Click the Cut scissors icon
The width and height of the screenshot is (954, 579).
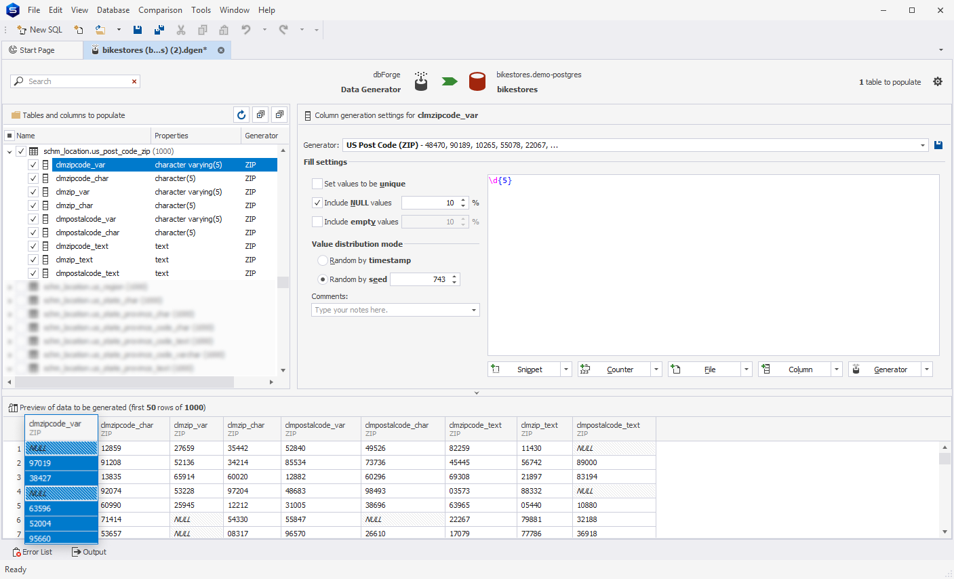181,30
